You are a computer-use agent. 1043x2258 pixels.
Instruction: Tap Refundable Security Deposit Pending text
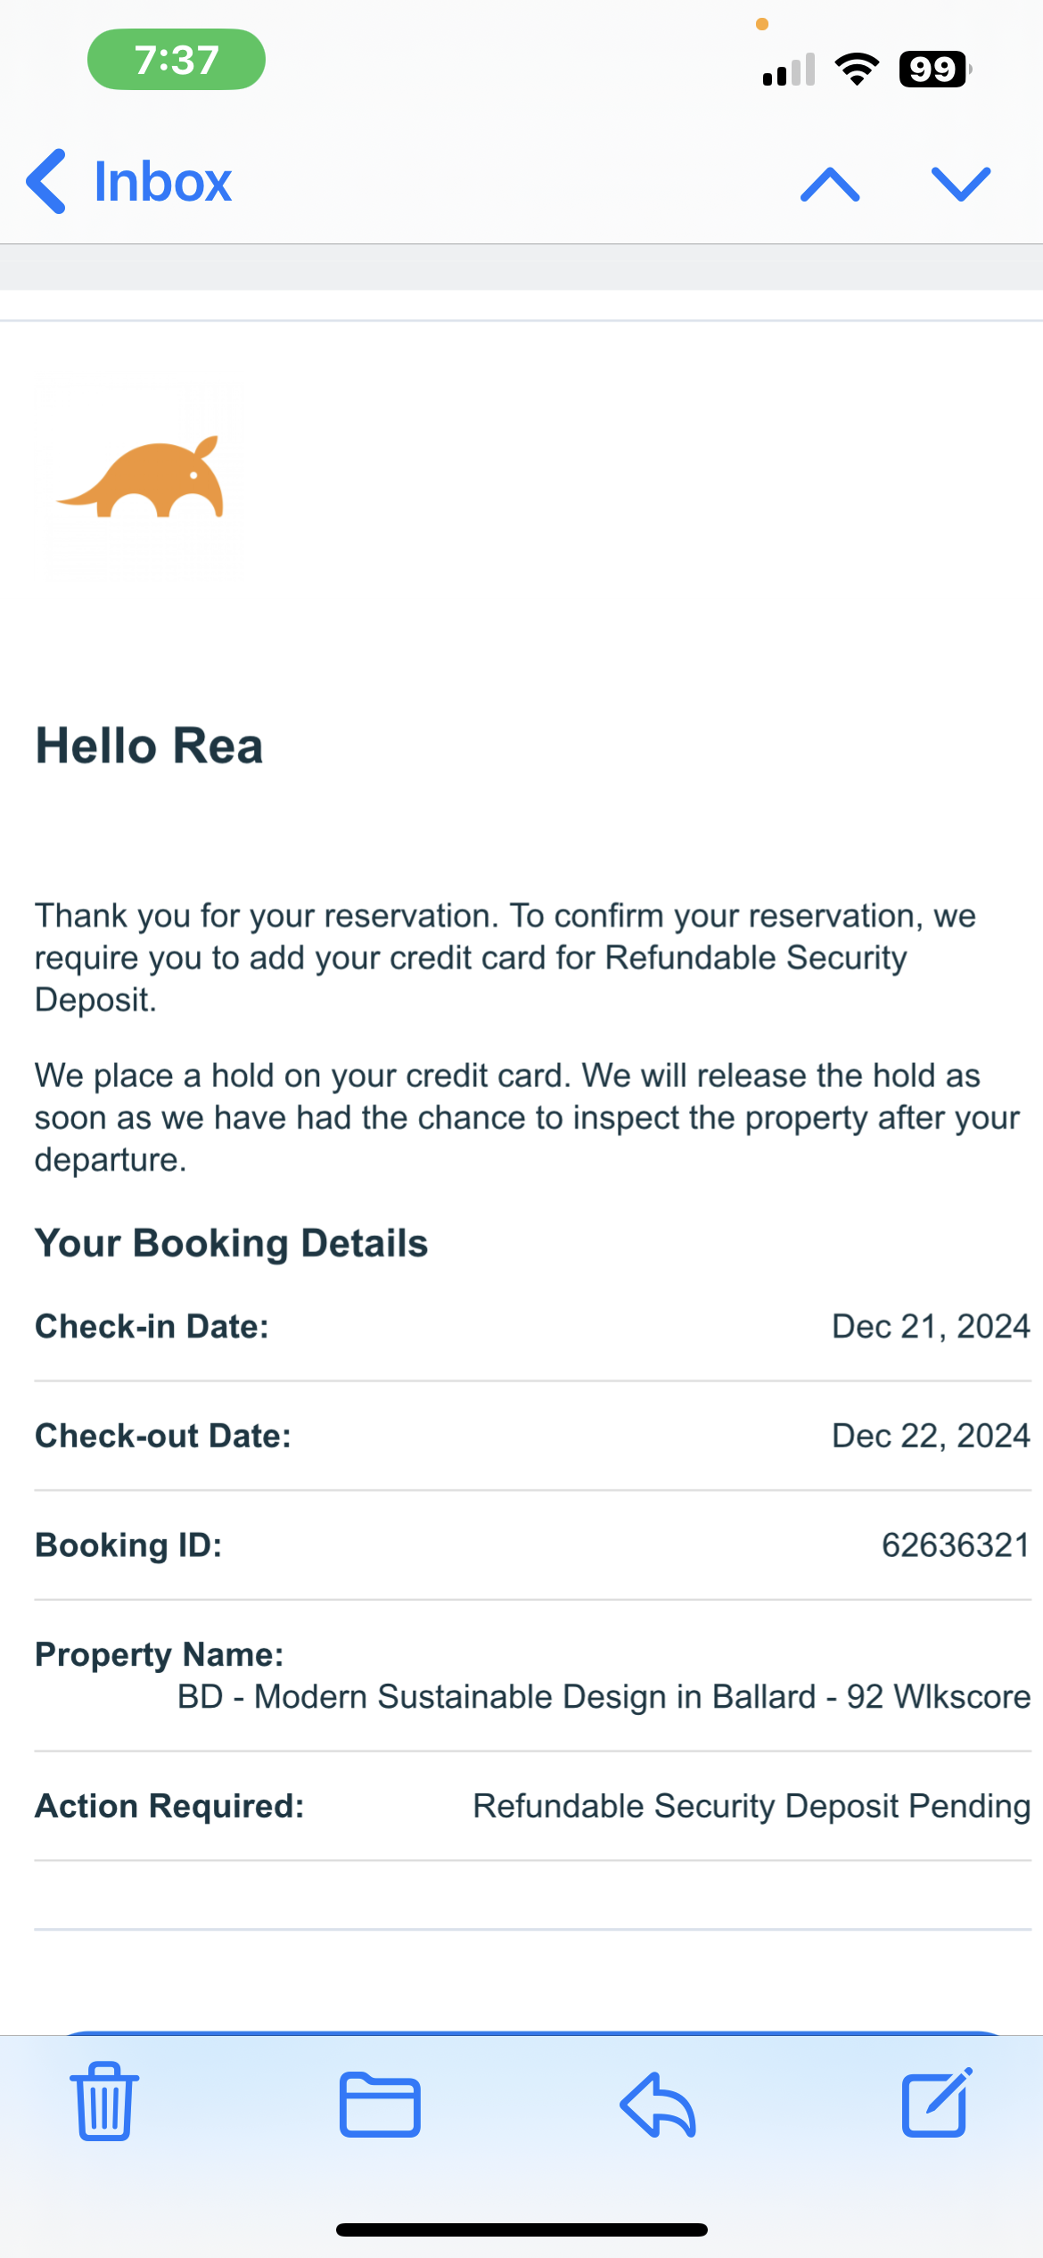(x=751, y=1806)
